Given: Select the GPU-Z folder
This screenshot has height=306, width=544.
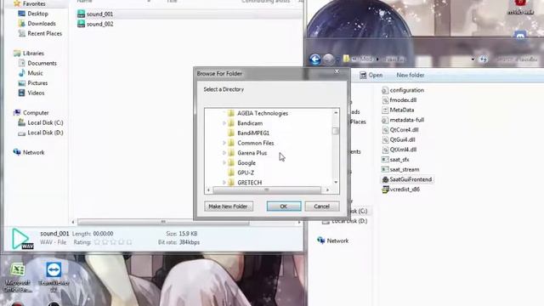Looking at the screenshot, I should [246, 173].
